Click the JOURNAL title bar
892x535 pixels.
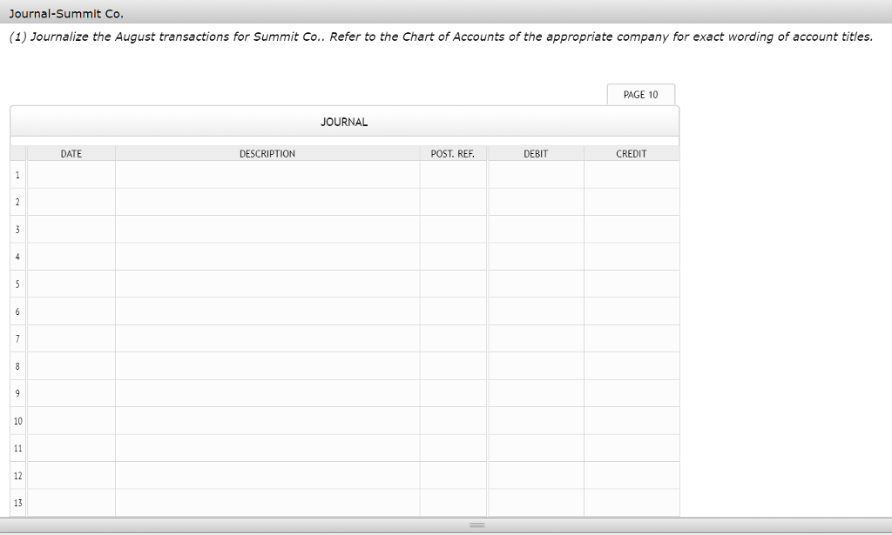(344, 122)
